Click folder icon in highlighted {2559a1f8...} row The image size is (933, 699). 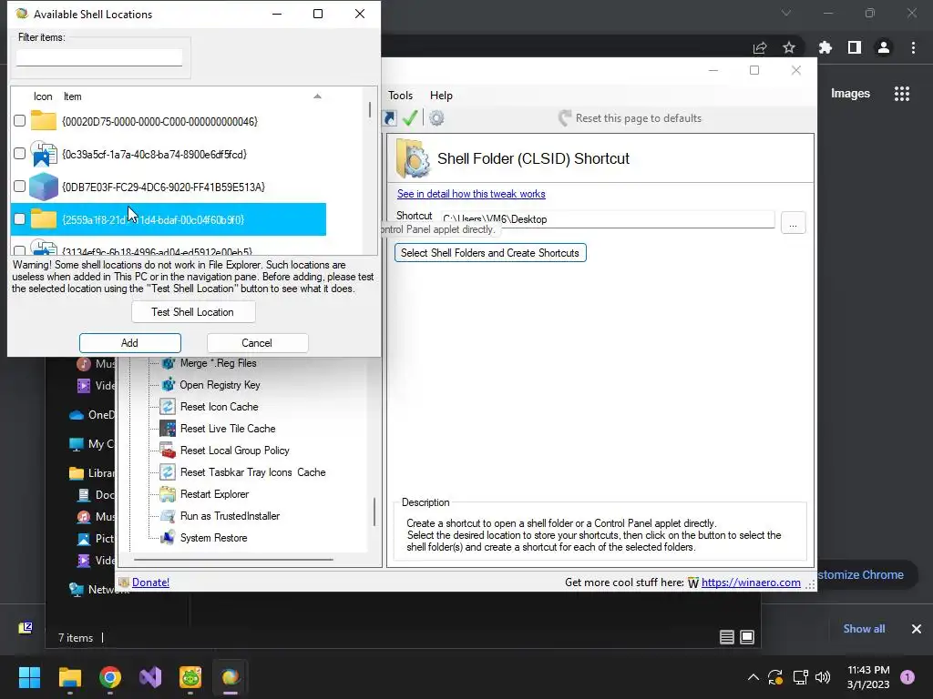44,218
